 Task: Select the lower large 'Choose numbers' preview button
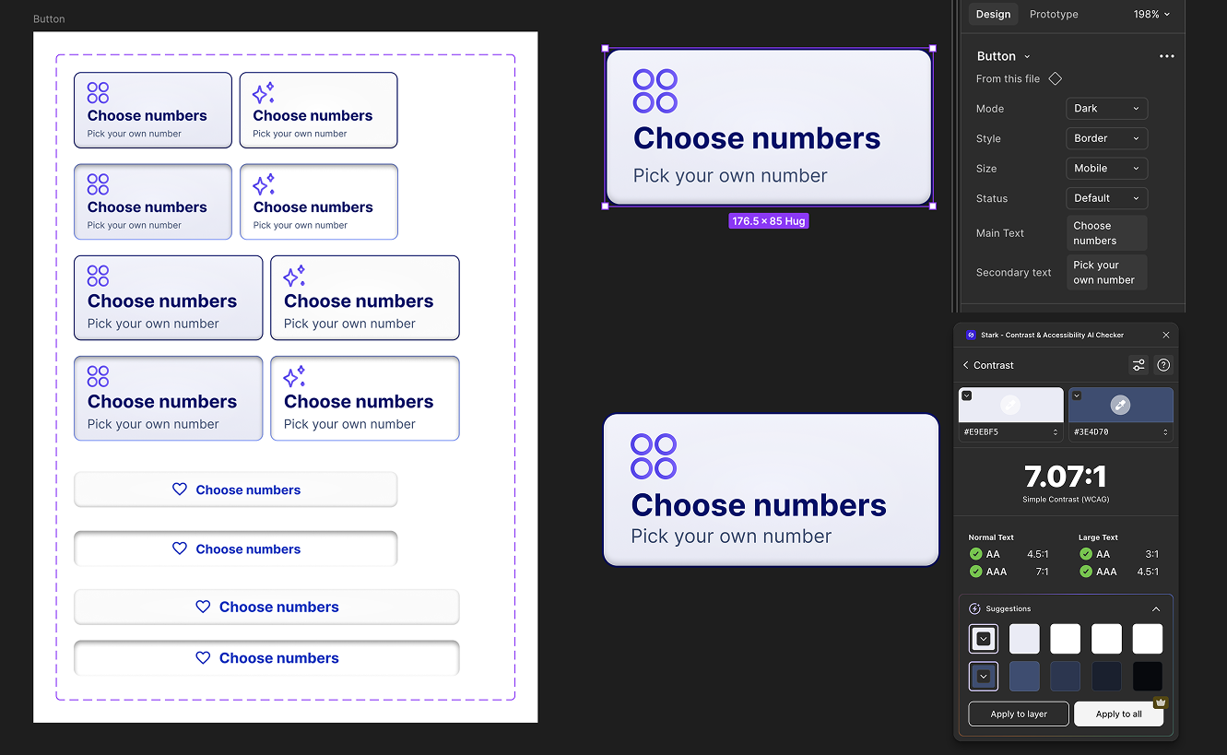771,490
